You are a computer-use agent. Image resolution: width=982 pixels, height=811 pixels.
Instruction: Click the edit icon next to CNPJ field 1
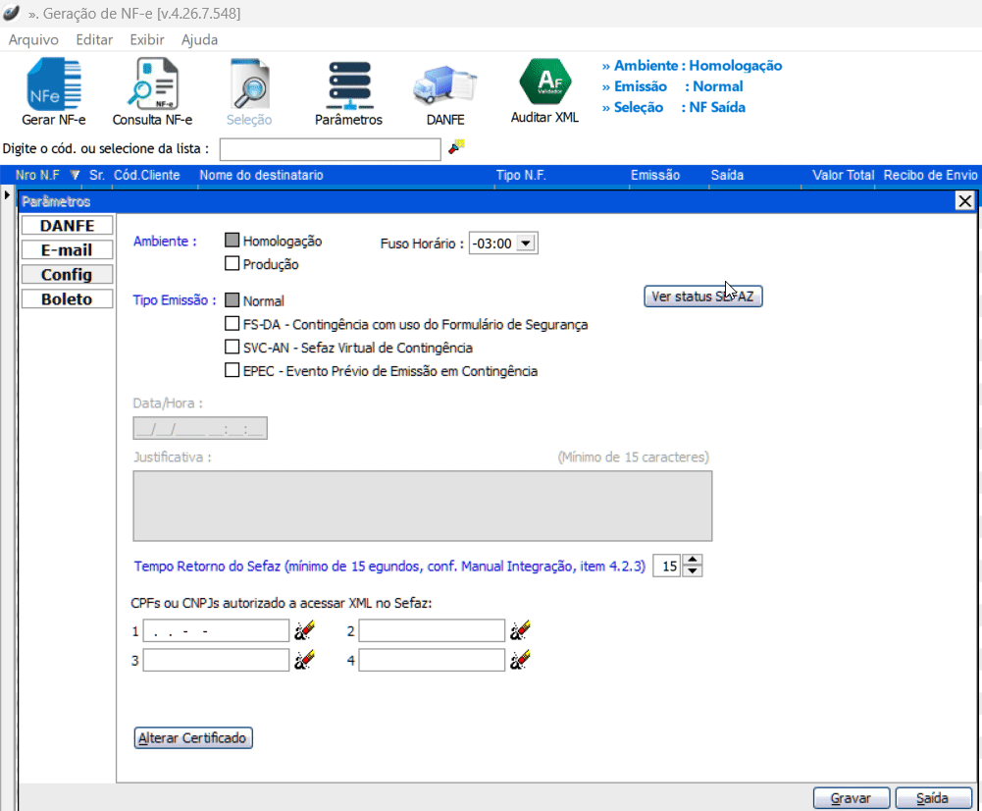pyautogui.click(x=304, y=630)
